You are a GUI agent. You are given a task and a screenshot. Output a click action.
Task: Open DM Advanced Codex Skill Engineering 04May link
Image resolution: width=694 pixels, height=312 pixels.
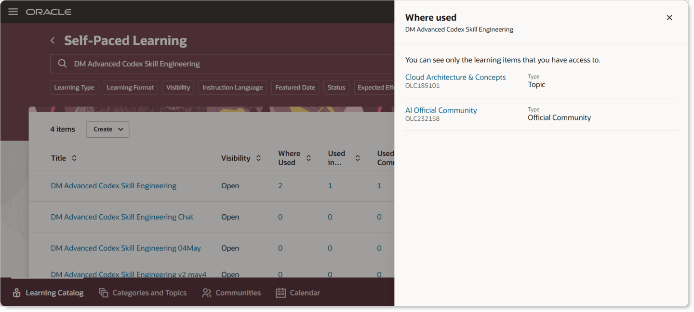coord(126,248)
